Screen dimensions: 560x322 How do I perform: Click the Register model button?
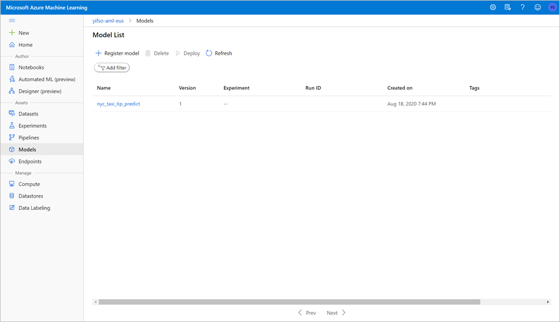pos(117,53)
